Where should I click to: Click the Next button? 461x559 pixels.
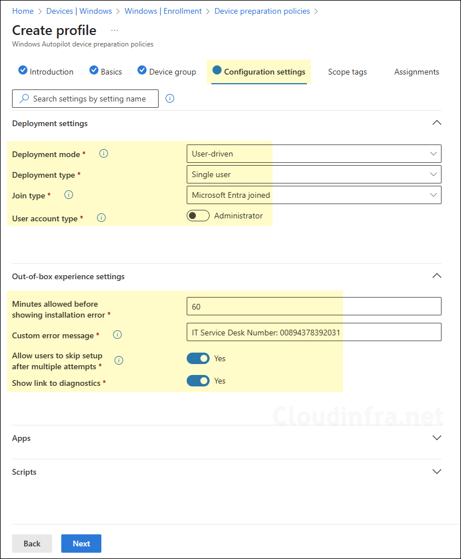point(81,544)
